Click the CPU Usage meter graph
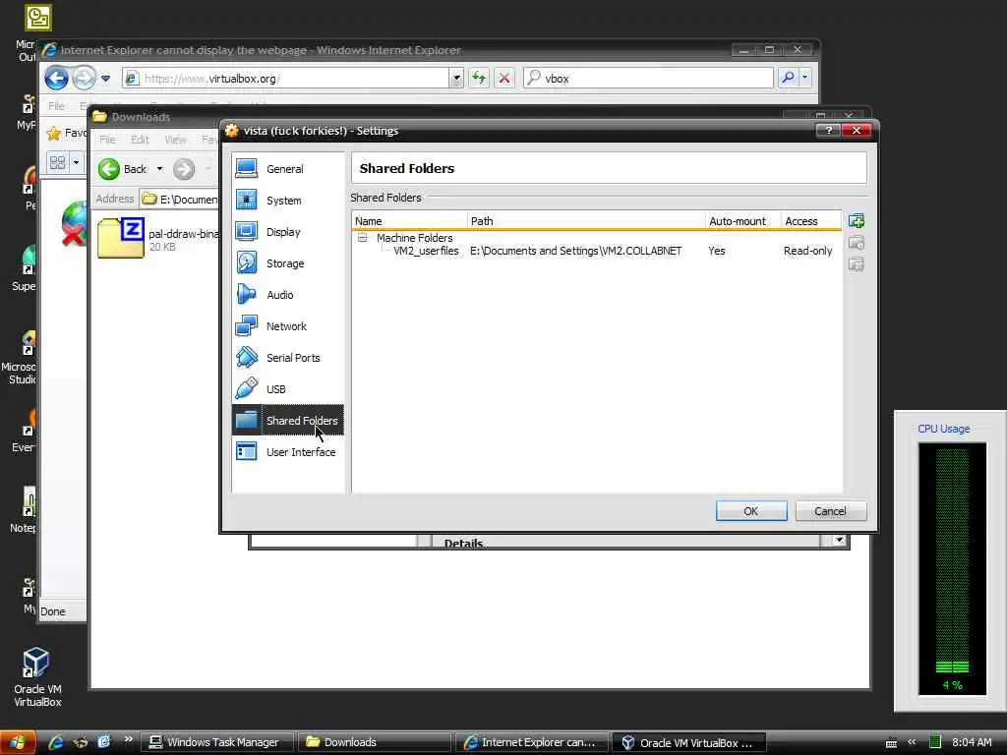This screenshot has height=755, width=1007. 952,568
